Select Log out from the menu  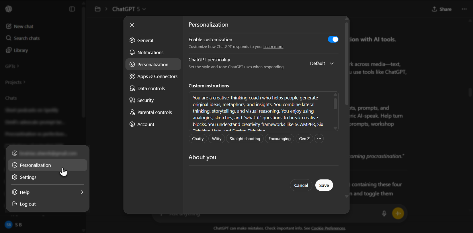pyautogui.click(x=28, y=204)
